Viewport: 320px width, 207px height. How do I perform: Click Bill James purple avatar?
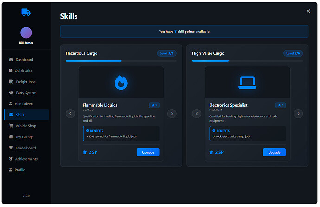point(26,32)
